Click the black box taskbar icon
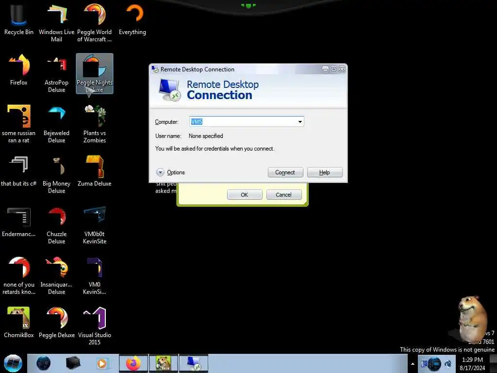The image size is (497, 373). pos(73,363)
